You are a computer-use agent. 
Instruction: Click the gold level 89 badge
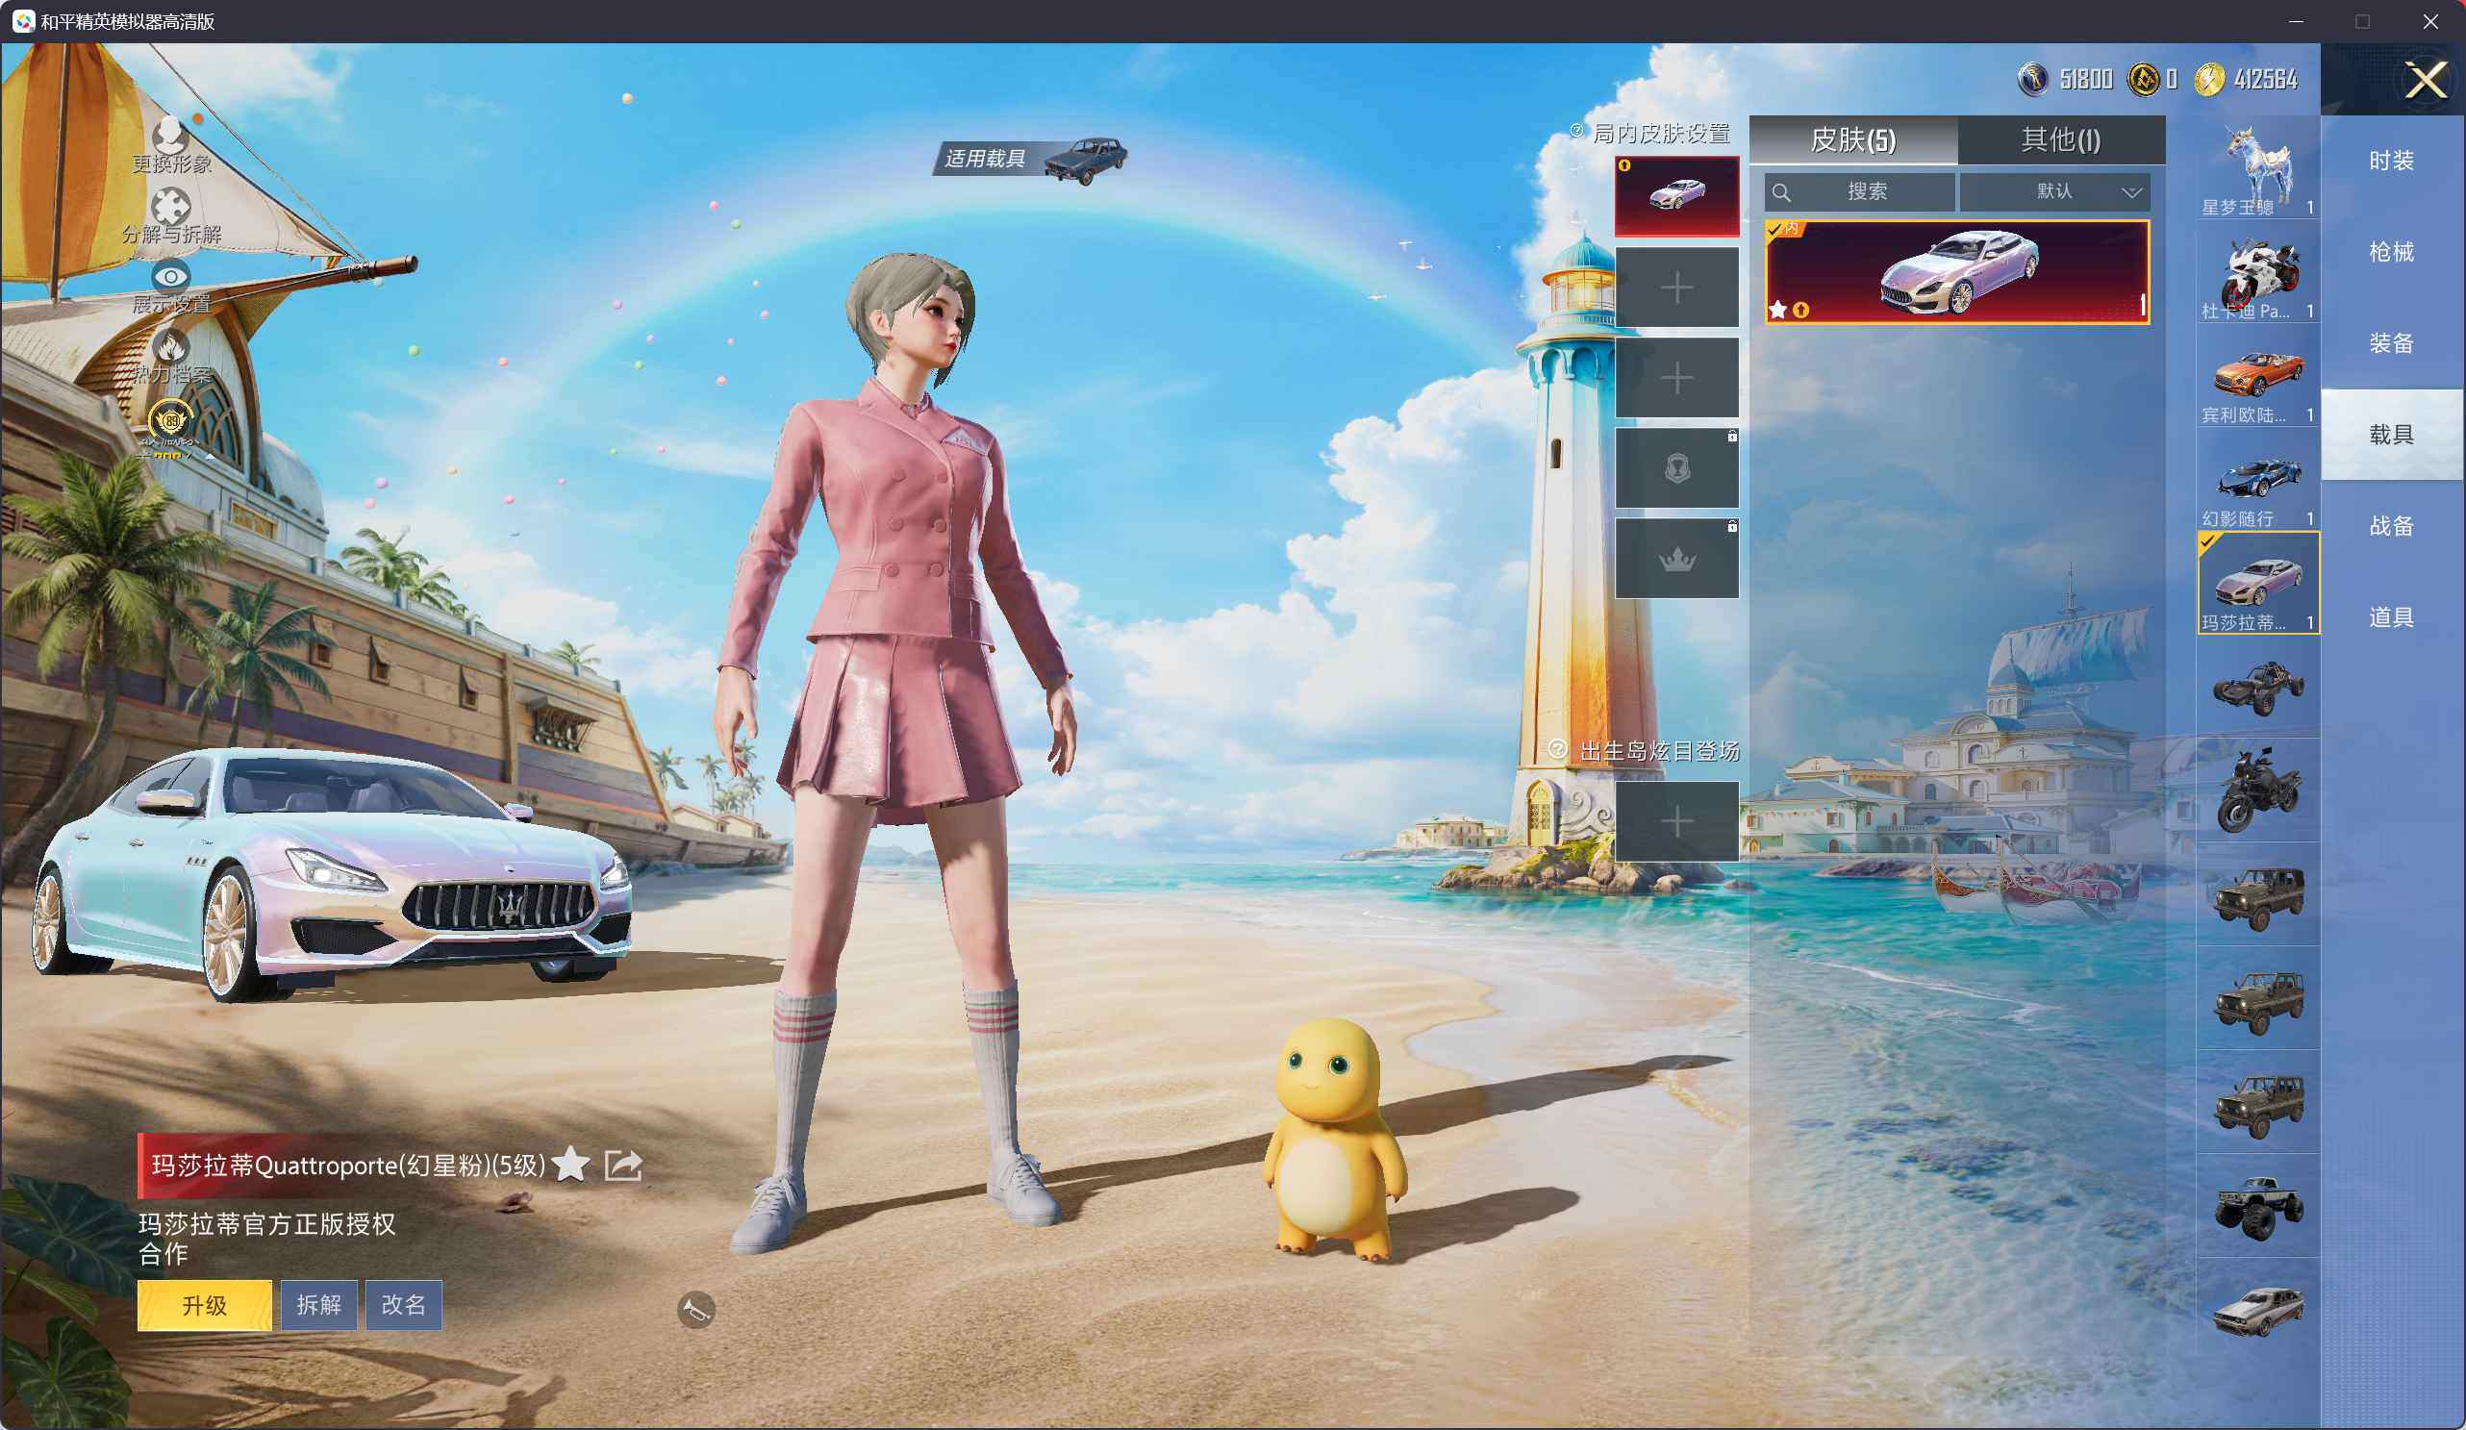coord(170,421)
